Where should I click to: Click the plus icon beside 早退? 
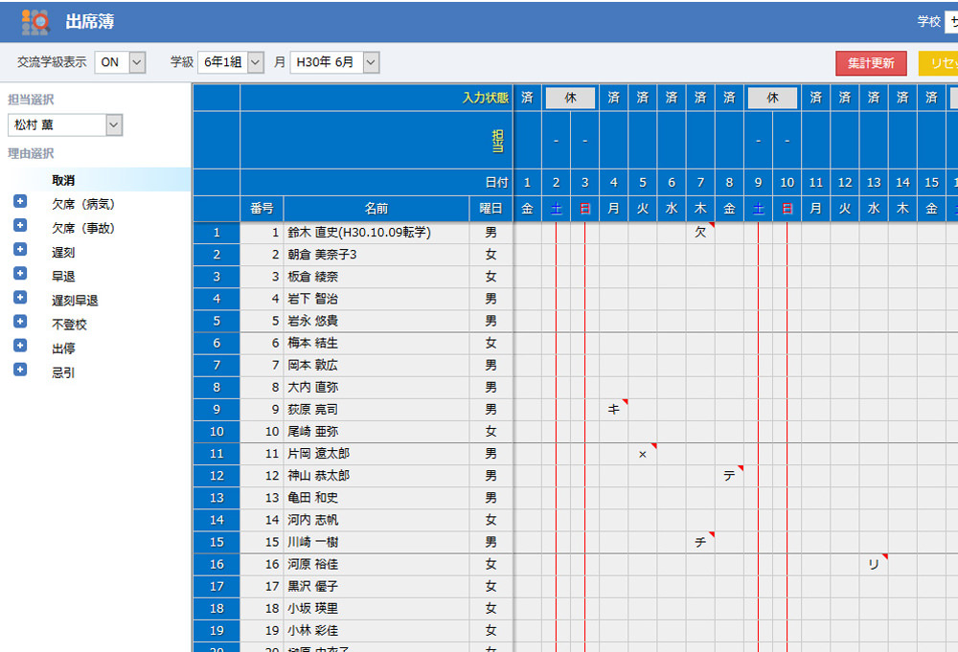(x=20, y=274)
